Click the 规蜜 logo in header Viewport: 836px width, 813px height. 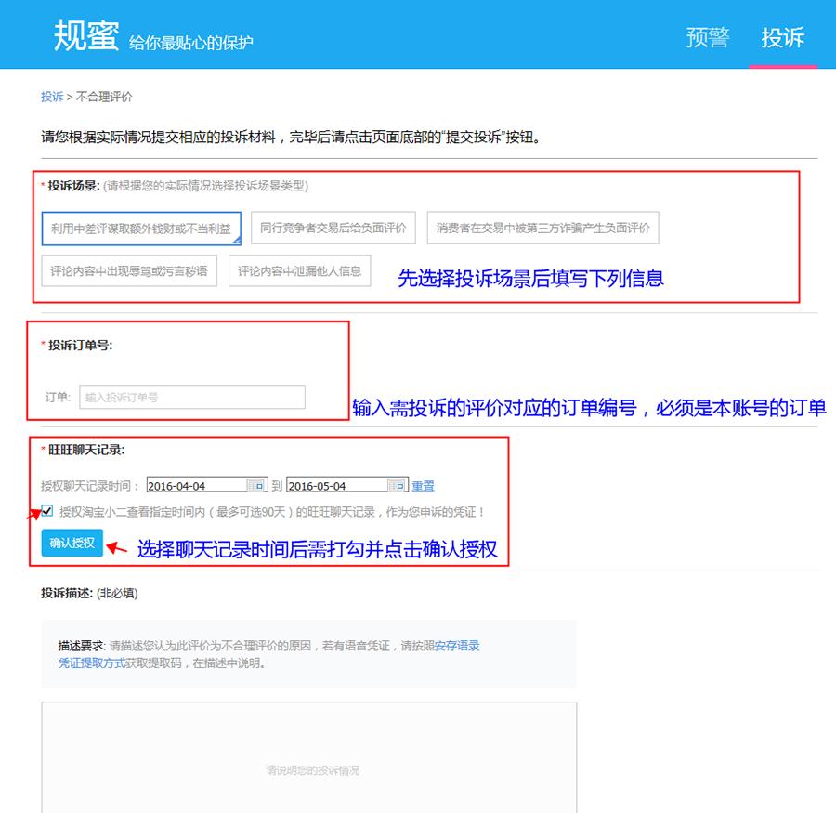[x=85, y=35]
